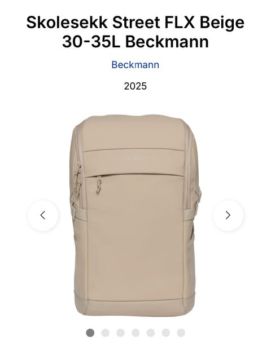Advance to the next product image

(x=228, y=215)
